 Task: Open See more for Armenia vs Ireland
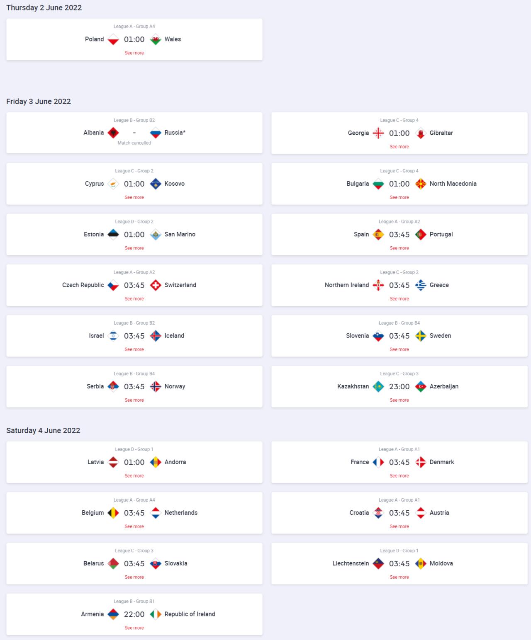134,628
